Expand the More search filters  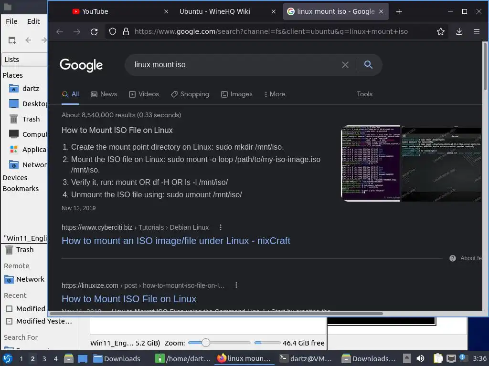coord(275,94)
